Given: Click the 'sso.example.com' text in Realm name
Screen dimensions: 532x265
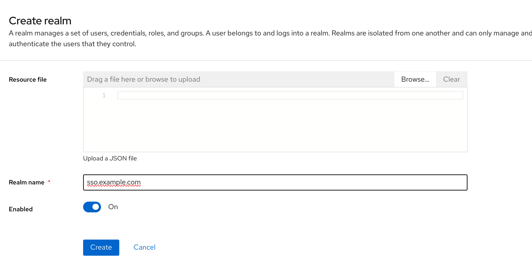Looking at the screenshot, I should click(x=114, y=183).
